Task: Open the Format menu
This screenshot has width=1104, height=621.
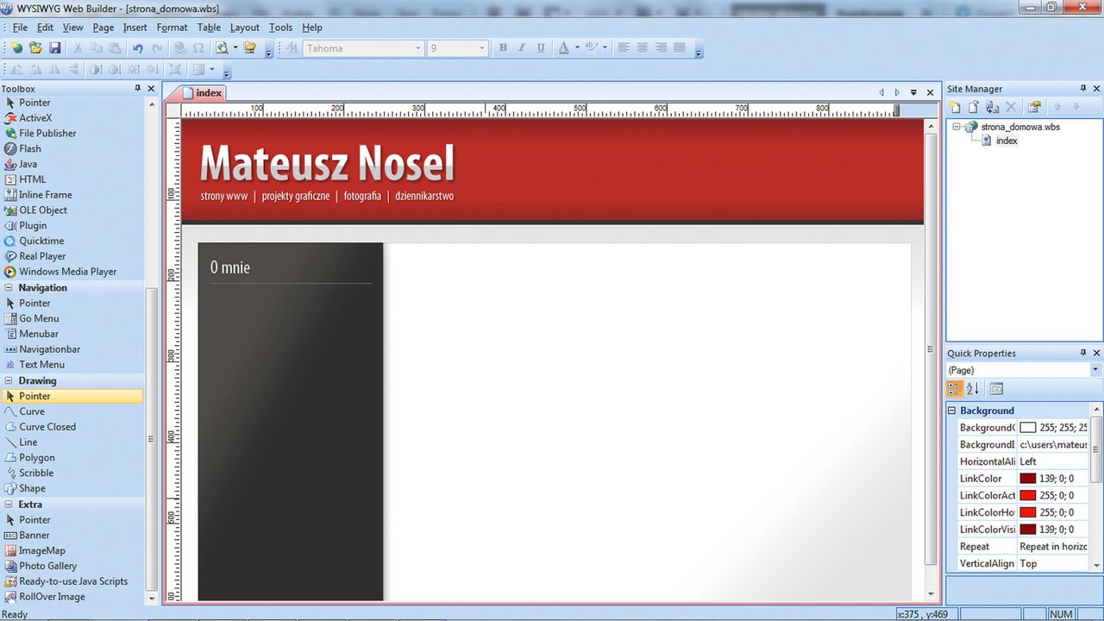Action: click(x=172, y=28)
